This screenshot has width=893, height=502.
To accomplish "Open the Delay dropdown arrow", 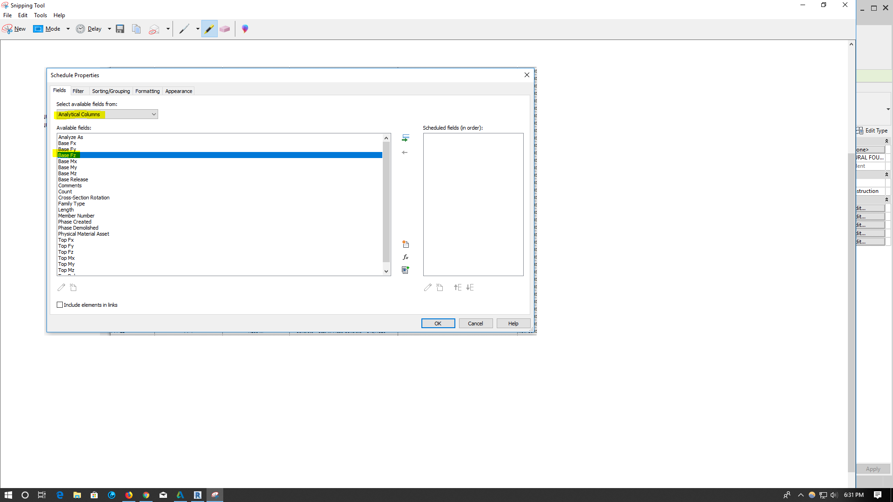I will [109, 28].
